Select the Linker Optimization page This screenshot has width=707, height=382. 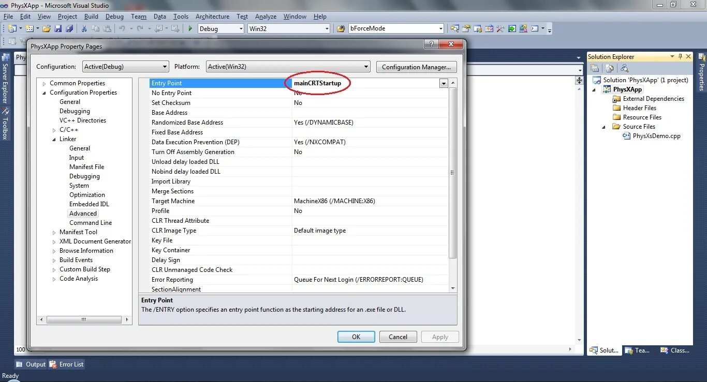pos(87,195)
